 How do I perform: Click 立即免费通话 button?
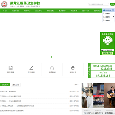pyautogui.click(x=108, y=53)
